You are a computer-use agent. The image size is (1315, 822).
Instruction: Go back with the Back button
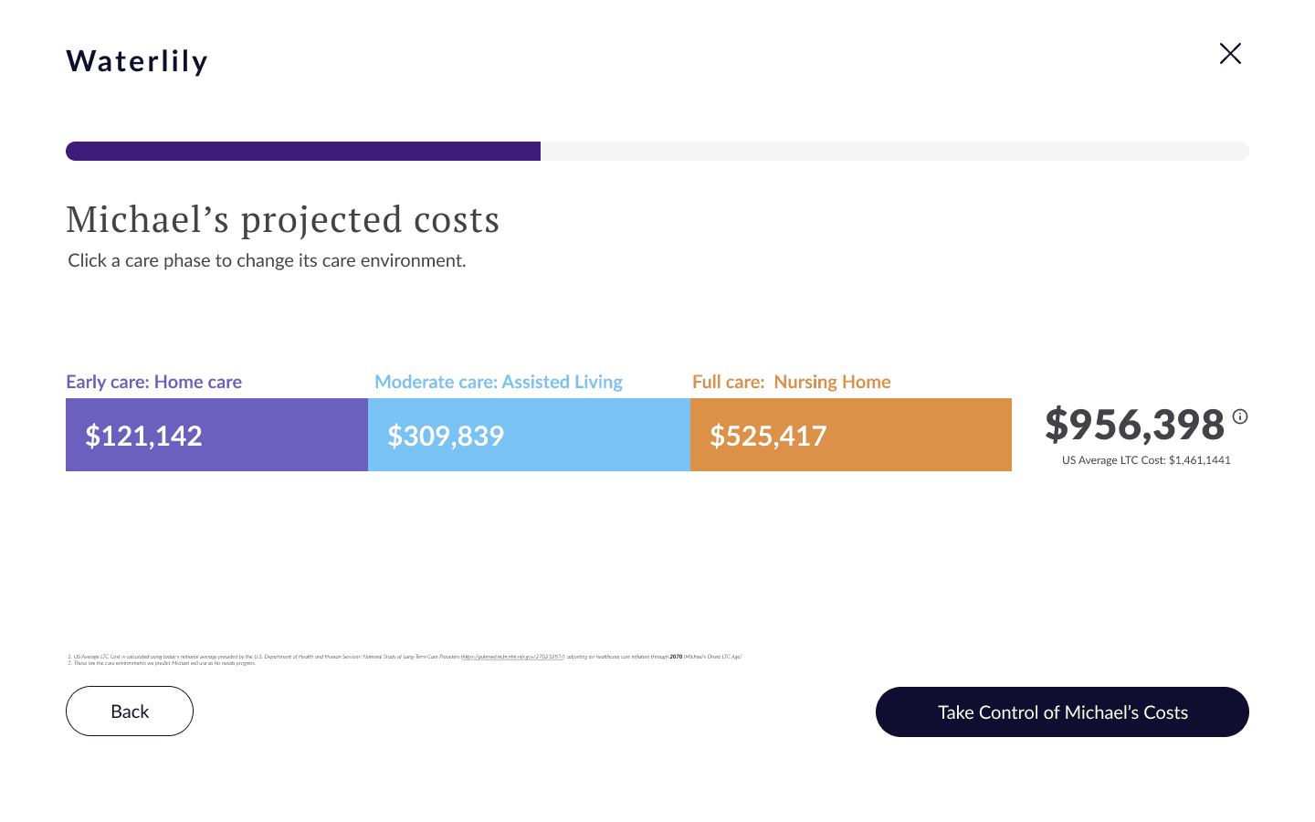(x=130, y=711)
